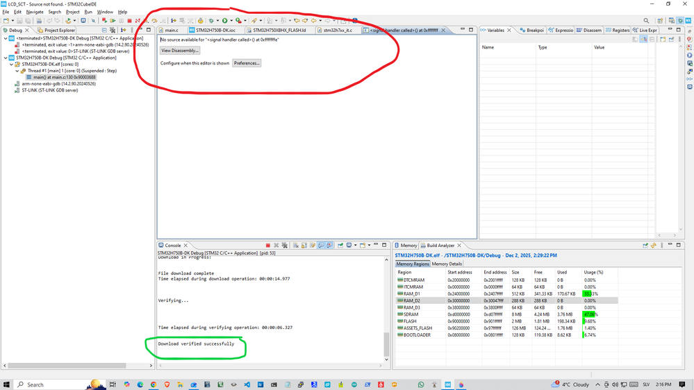Close the signal handler called editor tab
Viewport: 694px width, 390px height.
[x=443, y=30]
